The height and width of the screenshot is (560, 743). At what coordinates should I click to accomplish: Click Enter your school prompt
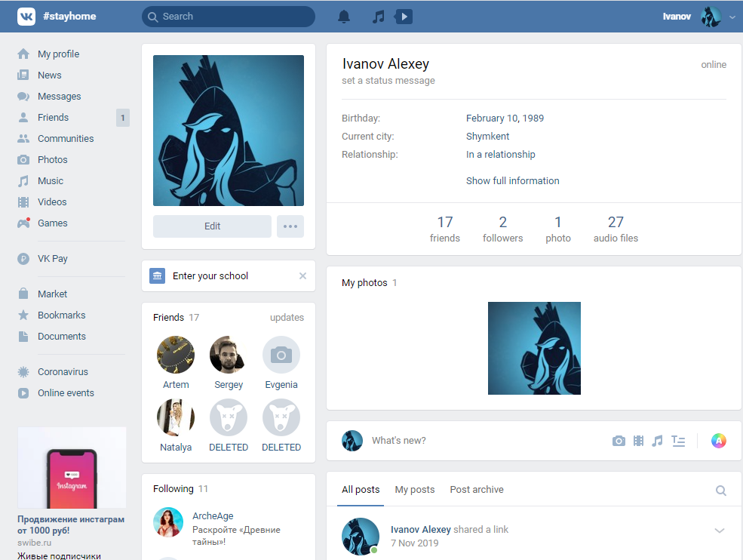(x=210, y=275)
